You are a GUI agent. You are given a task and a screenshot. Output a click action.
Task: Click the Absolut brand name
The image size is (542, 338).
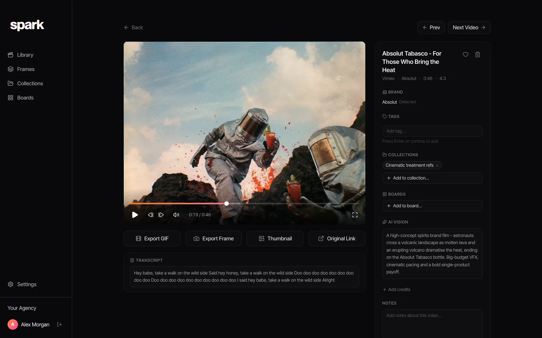(x=390, y=102)
